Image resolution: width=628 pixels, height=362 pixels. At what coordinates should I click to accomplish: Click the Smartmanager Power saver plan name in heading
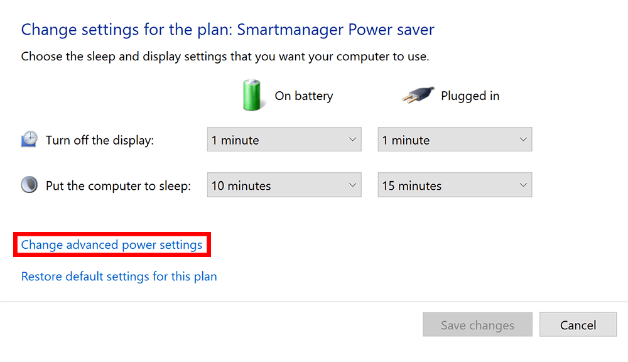pos(335,30)
